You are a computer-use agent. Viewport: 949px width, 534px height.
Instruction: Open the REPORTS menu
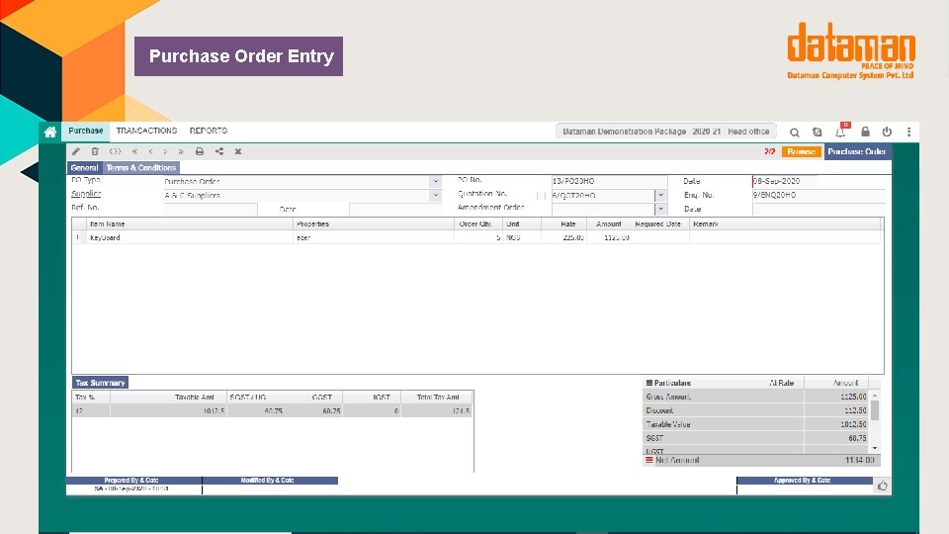(x=209, y=131)
